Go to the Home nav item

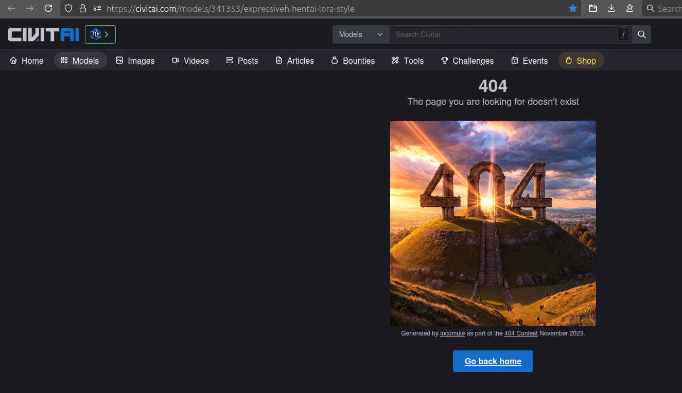[x=27, y=61]
